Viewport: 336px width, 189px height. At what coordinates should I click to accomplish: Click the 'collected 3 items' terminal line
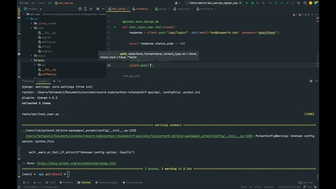point(36,103)
